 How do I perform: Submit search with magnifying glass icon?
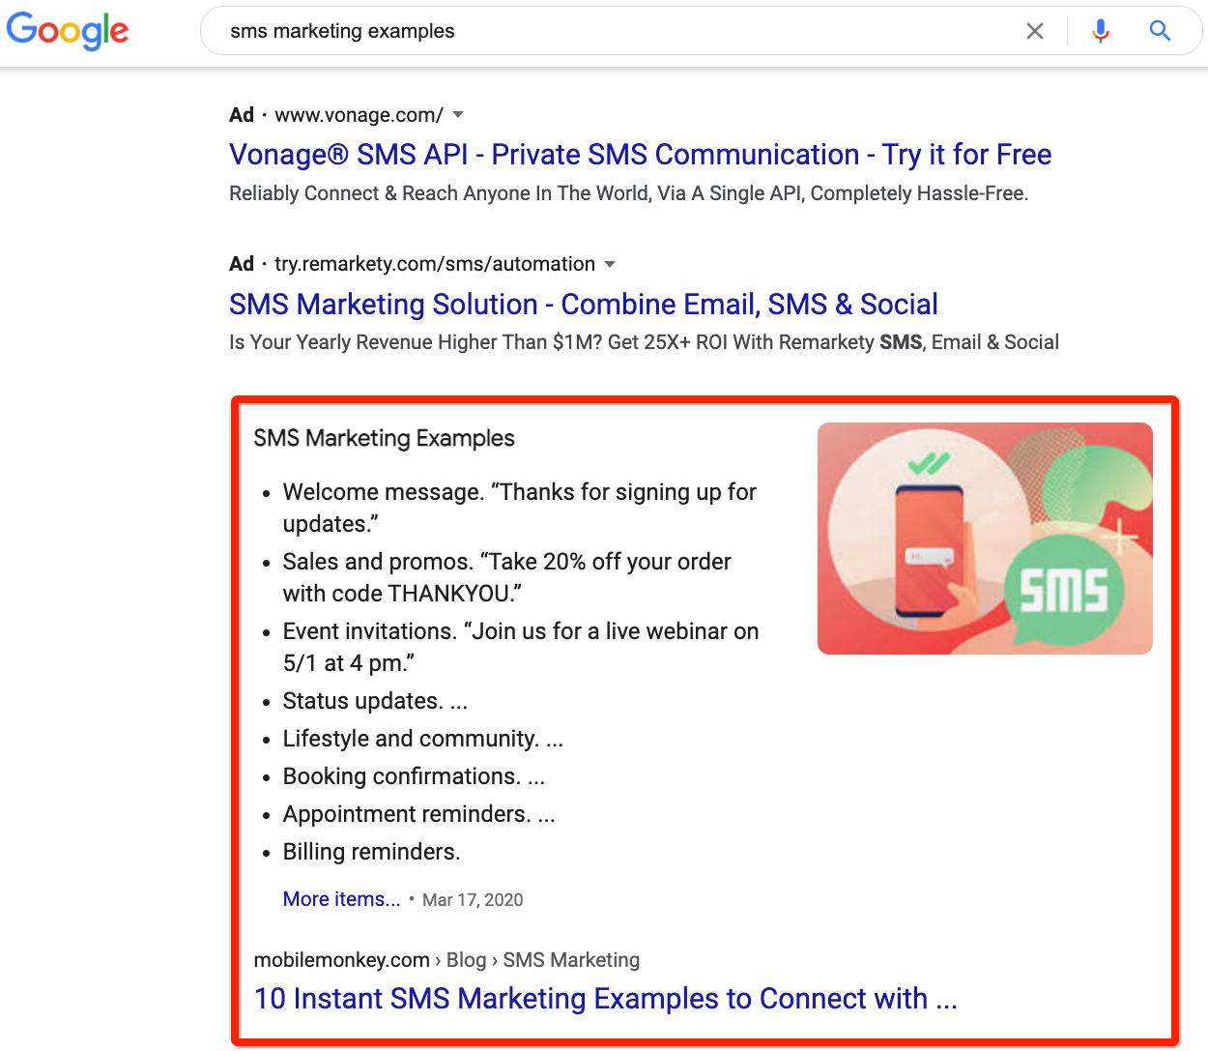tap(1160, 31)
